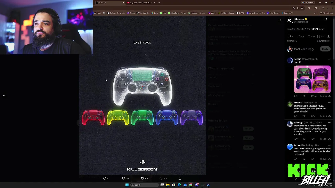Image resolution: width=335 pixels, height=188 pixels.
Task: Click the taskbar Search box
Action: coord(144,185)
